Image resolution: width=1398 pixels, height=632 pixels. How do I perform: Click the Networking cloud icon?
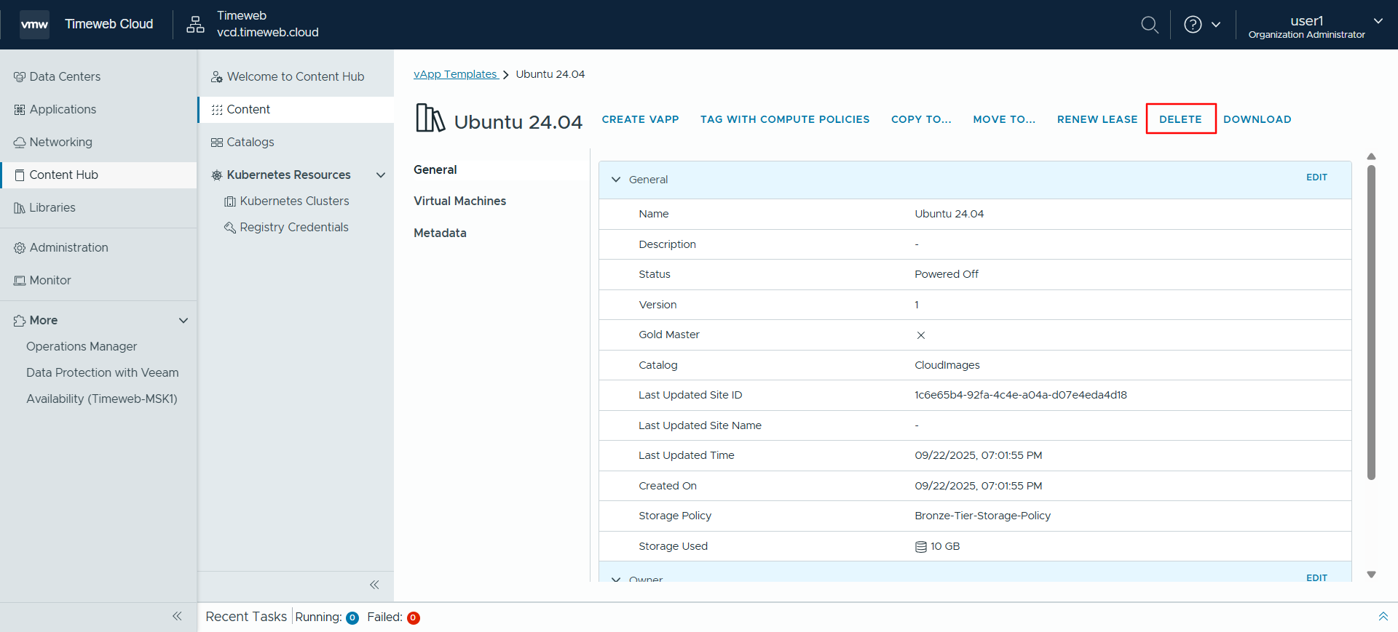(20, 143)
